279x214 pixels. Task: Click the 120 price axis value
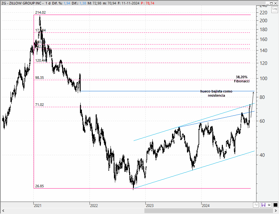[263, 63]
